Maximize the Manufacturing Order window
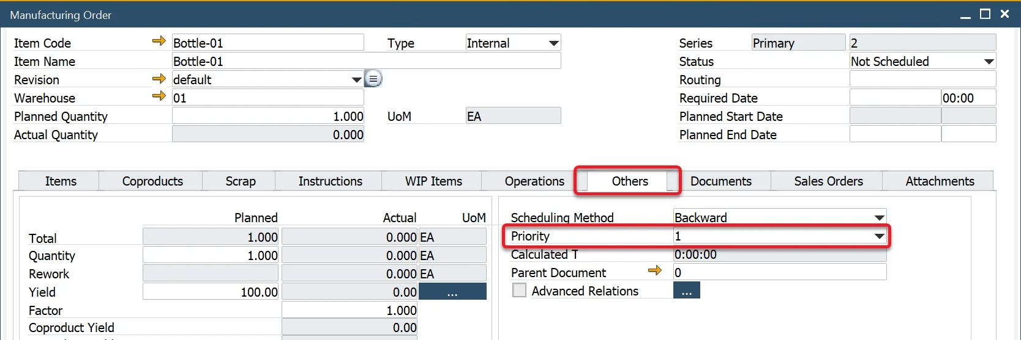The image size is (1021, 340). click(985, 14)
